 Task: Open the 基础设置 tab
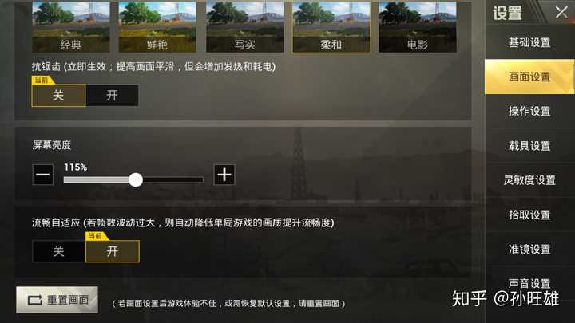[x=529, y=42]
